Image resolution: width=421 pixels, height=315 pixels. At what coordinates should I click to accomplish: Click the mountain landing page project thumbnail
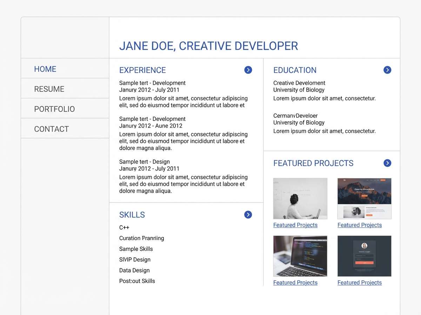click(364, 198)
